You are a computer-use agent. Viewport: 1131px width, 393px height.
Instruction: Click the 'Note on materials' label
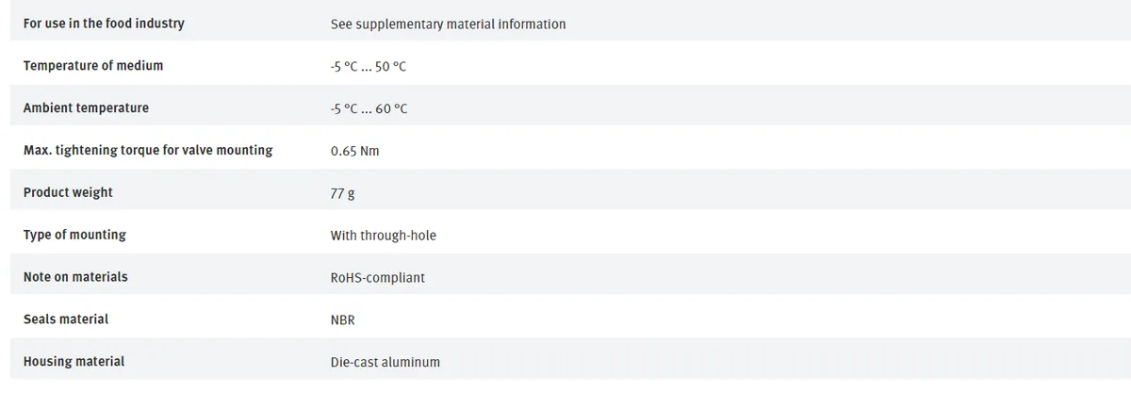pos(75,277)
